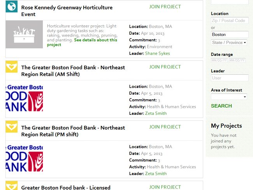253x190 pixels.
Task: Open Zeta Smith link in AM Shift project
Action: tap(156, 113)
